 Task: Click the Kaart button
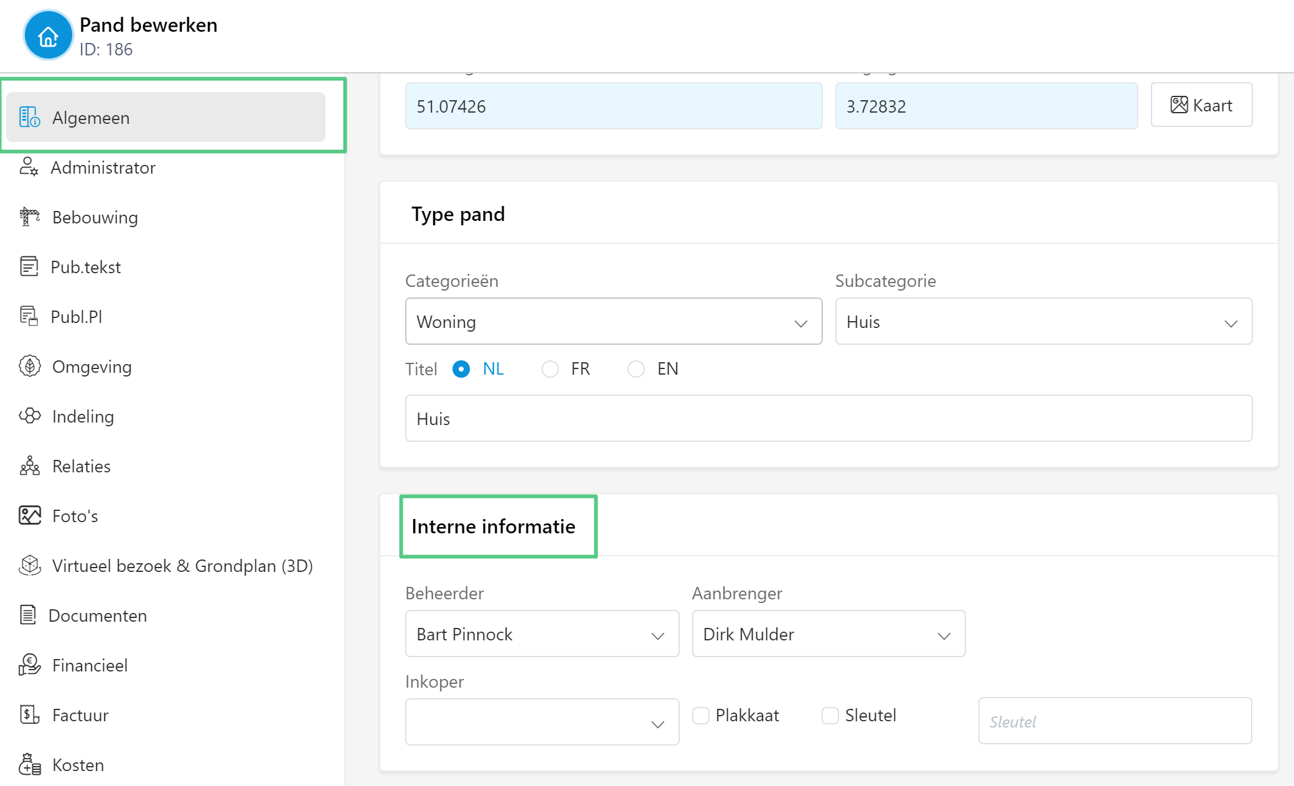tap(1201, 105)
